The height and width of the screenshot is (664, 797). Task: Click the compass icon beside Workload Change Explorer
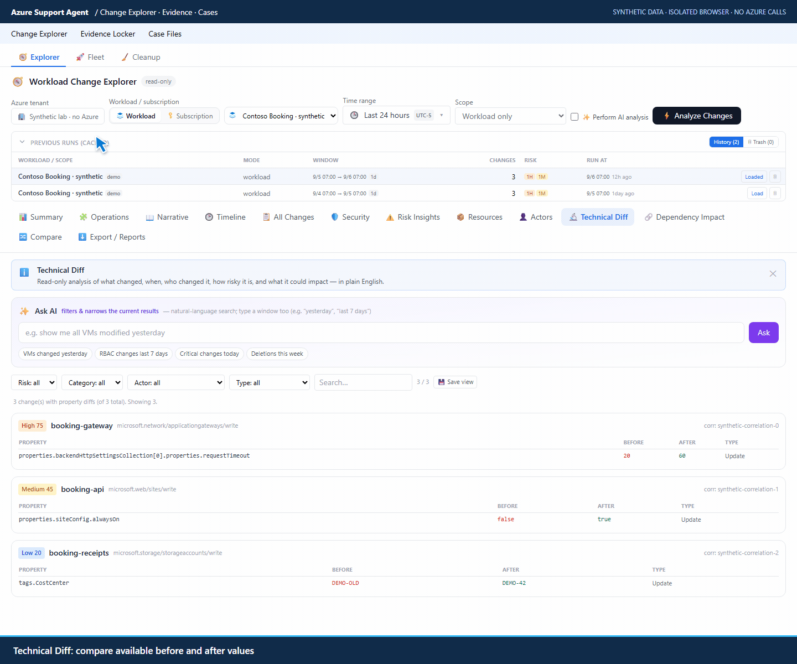[x=18, y=82]
